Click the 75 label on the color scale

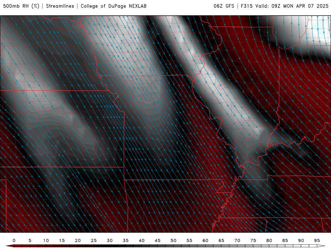click(x=253, y=241)
